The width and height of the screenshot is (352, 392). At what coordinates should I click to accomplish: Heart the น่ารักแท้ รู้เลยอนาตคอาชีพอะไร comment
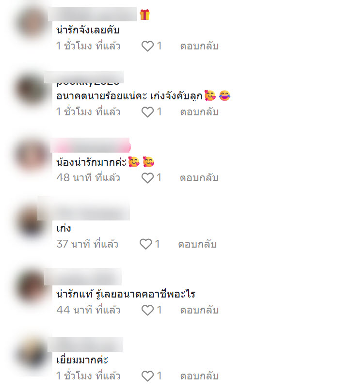tap(147, 310)
